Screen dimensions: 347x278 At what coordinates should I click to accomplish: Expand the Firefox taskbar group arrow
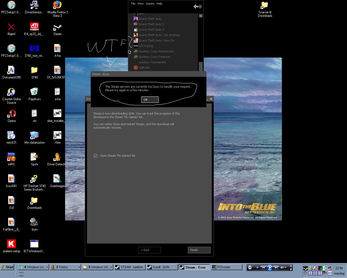79,267
